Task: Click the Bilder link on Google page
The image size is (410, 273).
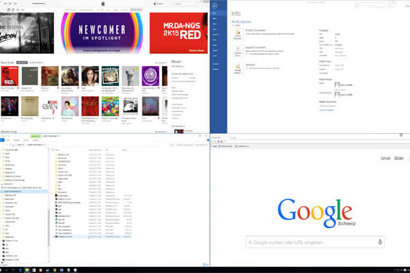Action: pyautogui.click(x=399, y=158)
